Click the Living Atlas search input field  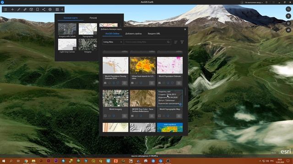(146, 42)
